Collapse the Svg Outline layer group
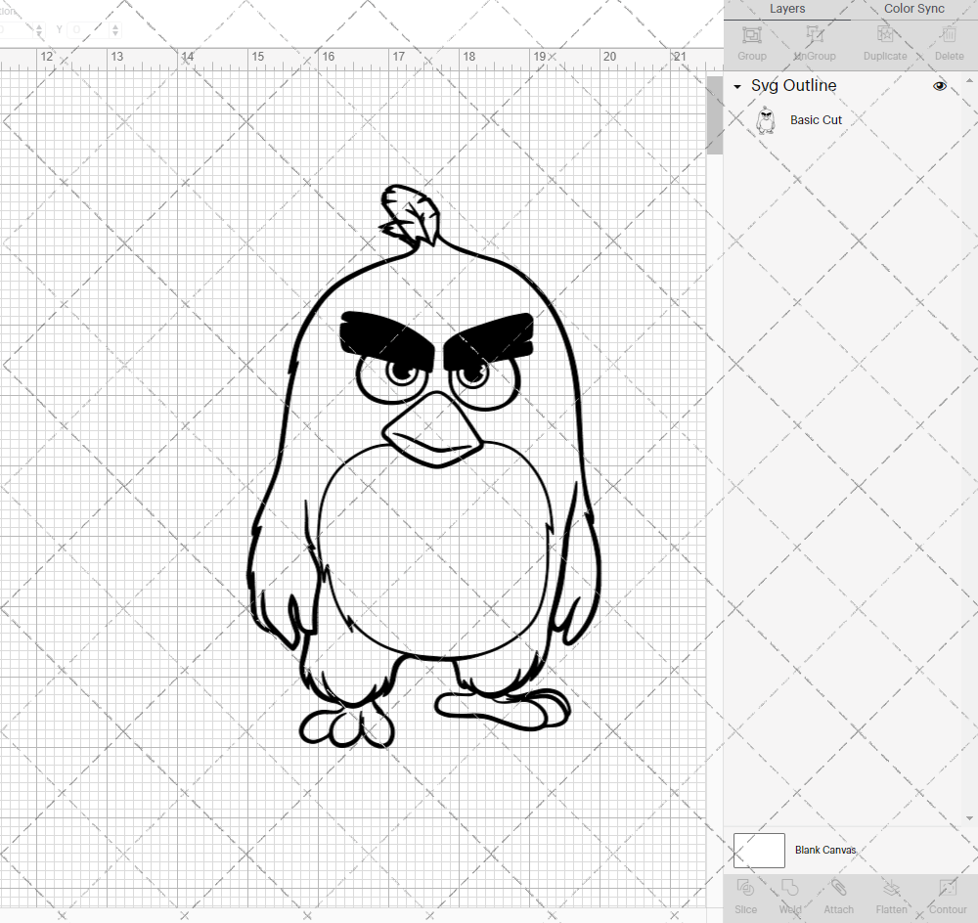 tap(737, 86)
